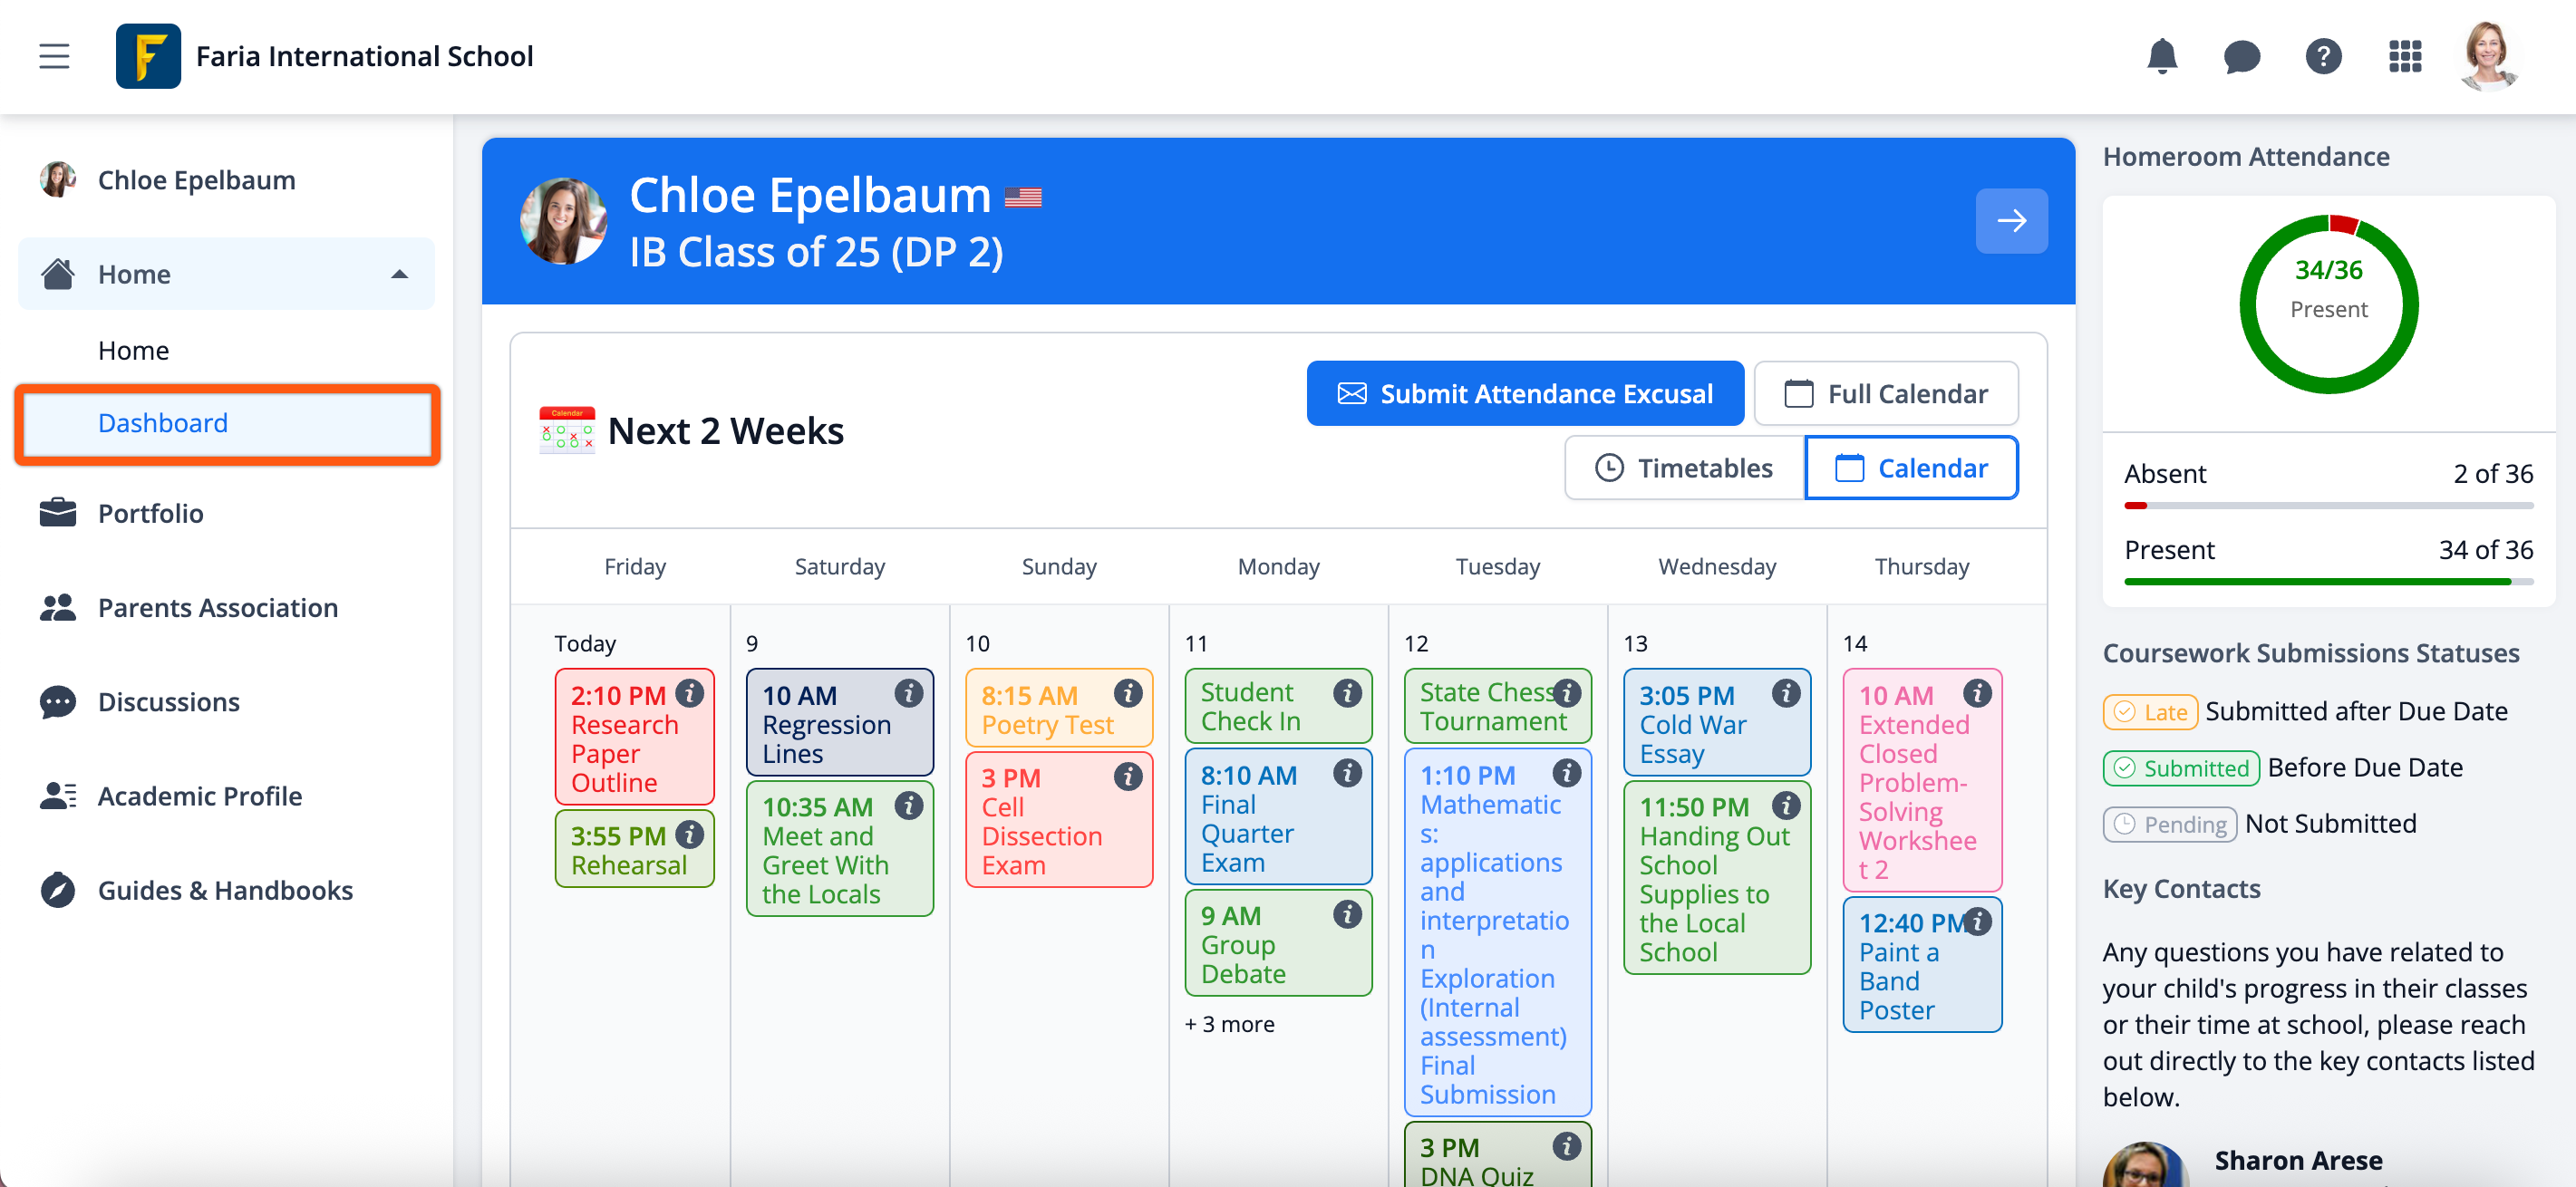Expand the '+ 3 more' Monday events

[1229, 1024]
